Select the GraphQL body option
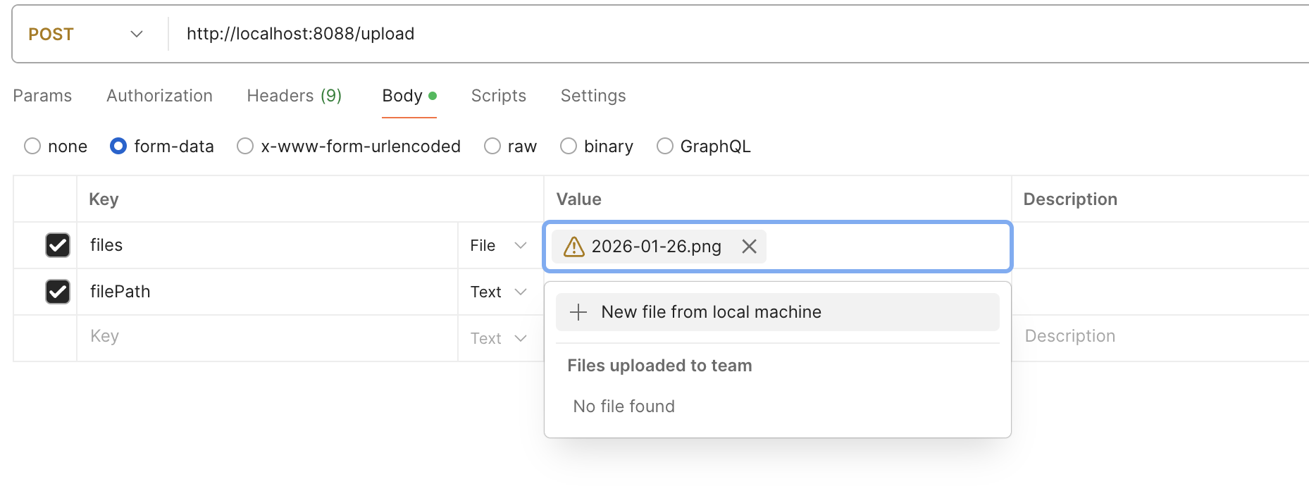This screenshot has height=496, width=1309. [x=664, y=146]
